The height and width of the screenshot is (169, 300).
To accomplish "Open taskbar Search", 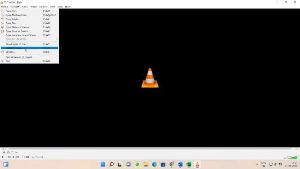I will pos(112,164).
